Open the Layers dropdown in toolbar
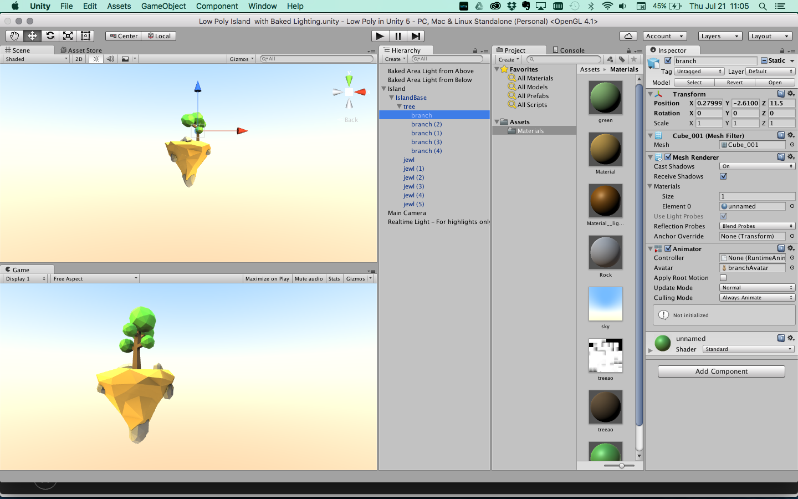 pos(720,36)
